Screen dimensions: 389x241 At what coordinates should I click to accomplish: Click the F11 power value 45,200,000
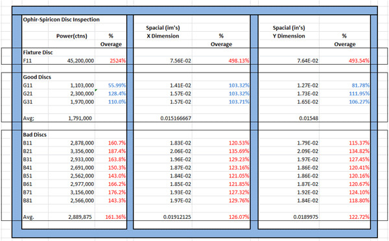point(80,61)
